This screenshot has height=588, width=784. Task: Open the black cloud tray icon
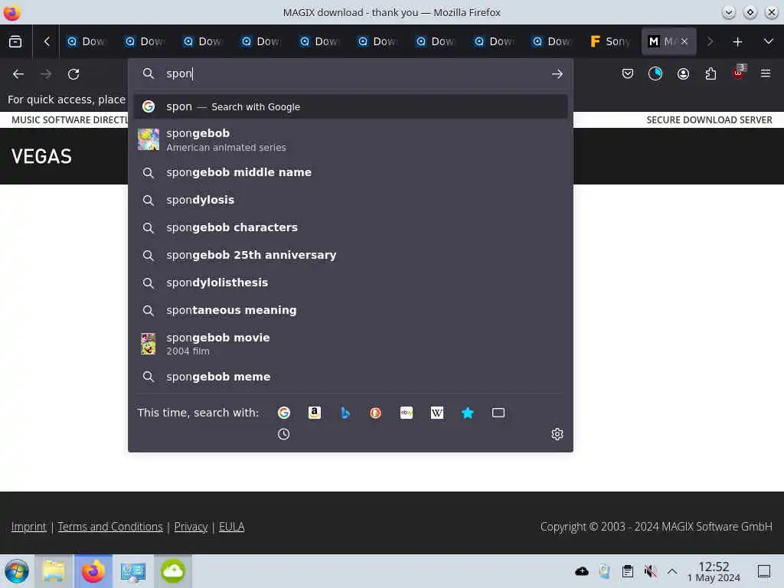click(582, 571)
